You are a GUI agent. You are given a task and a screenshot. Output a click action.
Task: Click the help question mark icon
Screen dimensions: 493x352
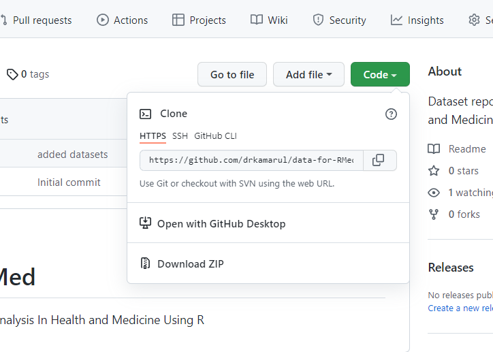pyautogui.click(x=391, y=114)
